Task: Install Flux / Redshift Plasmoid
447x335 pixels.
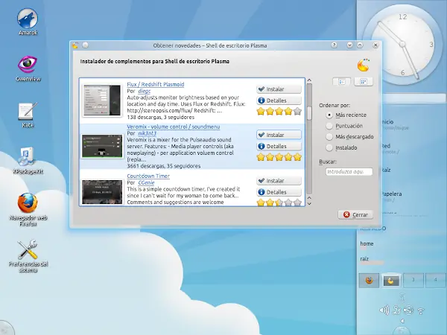Action: click(279, 89)
